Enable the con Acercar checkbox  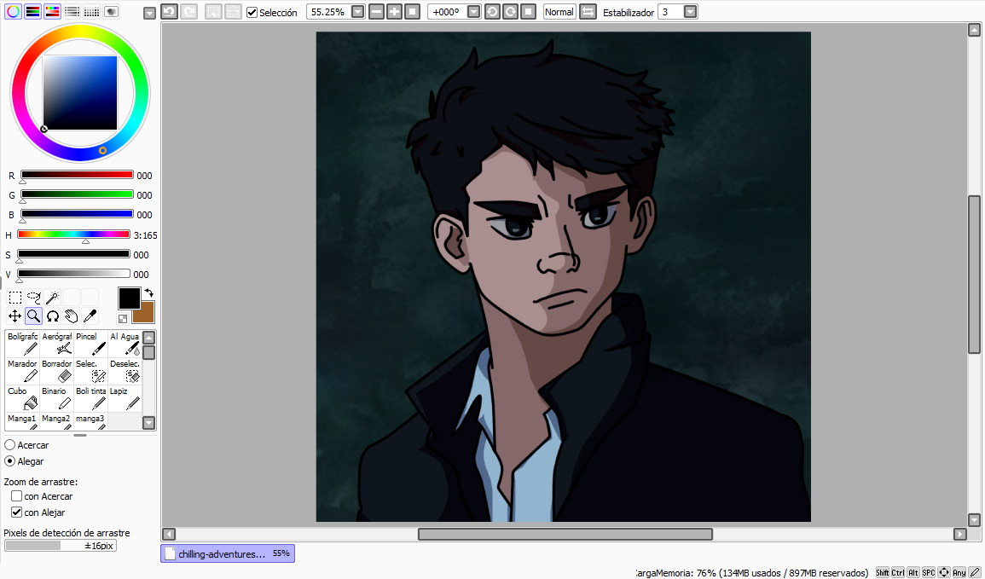17,496
